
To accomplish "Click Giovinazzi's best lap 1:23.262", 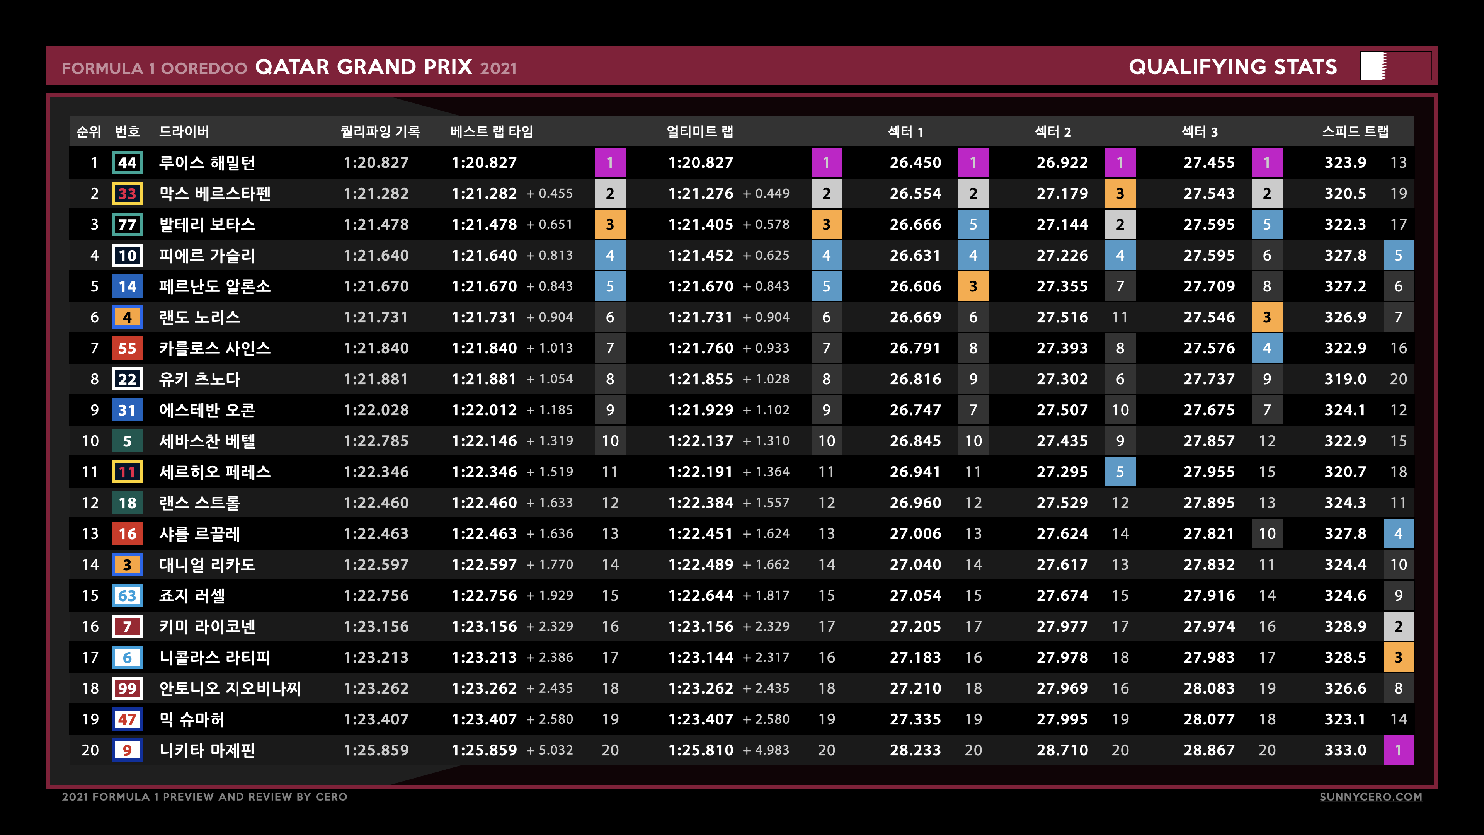I will [x=485, y=688].
